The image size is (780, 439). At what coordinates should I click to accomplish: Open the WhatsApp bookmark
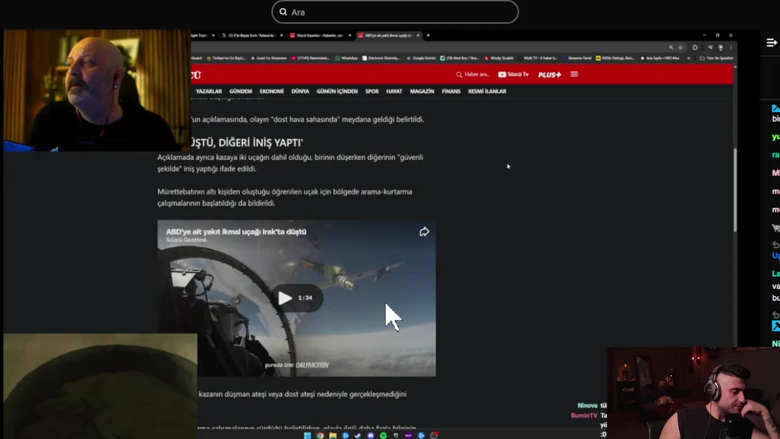click(347, 58)
